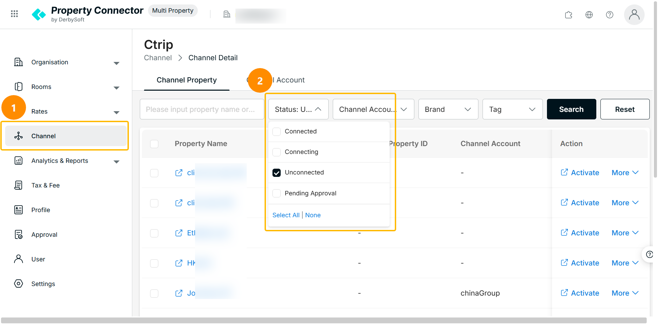
Task: Open the Approval sidebar item
Action: click(x=66, y=235)
